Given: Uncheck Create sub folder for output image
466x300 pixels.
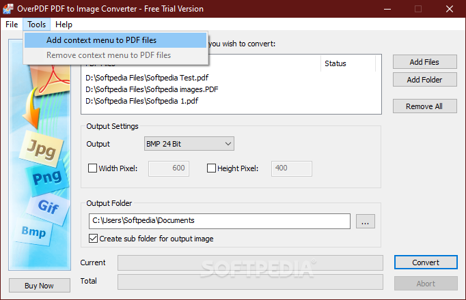Looking at the screenshot, I should click(x=94, y=239).
